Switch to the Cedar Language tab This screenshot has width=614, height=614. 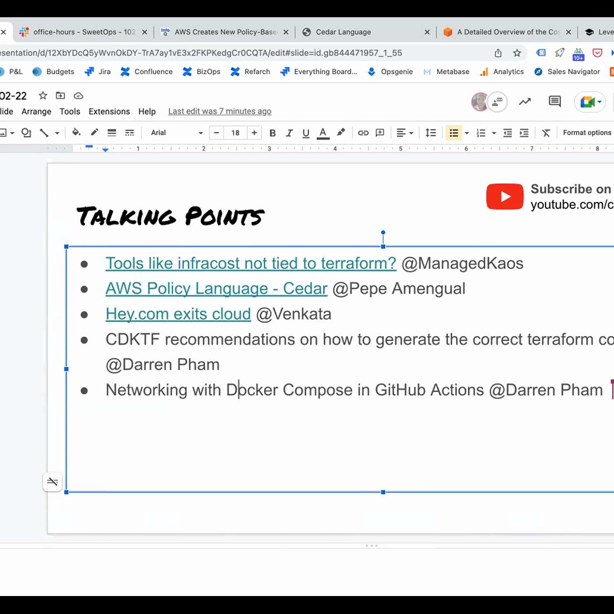[343, 32]
